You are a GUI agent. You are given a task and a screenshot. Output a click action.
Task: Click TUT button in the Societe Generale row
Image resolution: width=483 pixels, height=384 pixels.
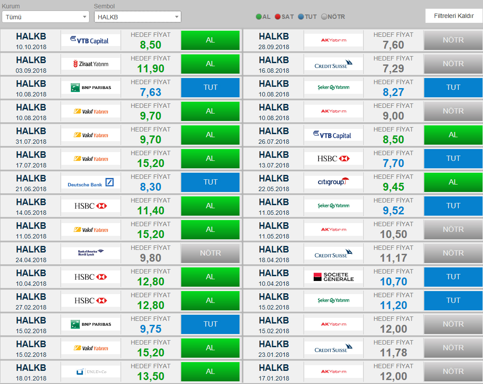coord(453,277)
